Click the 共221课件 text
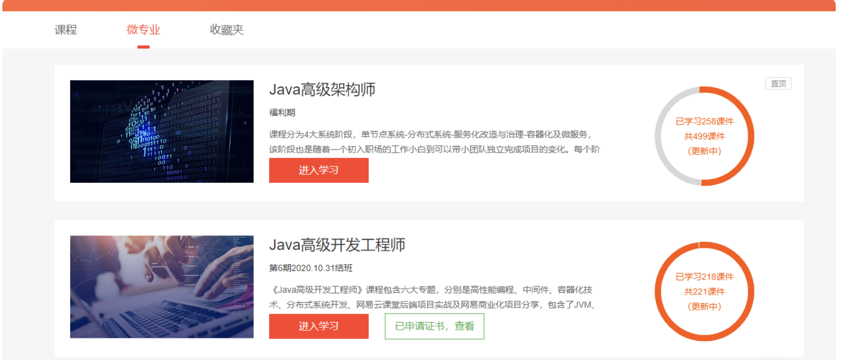Image resolution: width=865 pixels, height=360 pixels. tap(705, 292)
